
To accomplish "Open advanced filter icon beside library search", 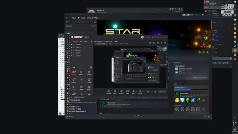I will pos(95,29).
